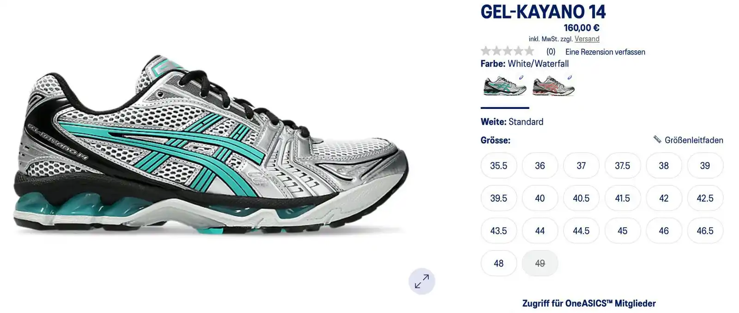Select size 40.5

pyautogui.click(x=581, y=198)
